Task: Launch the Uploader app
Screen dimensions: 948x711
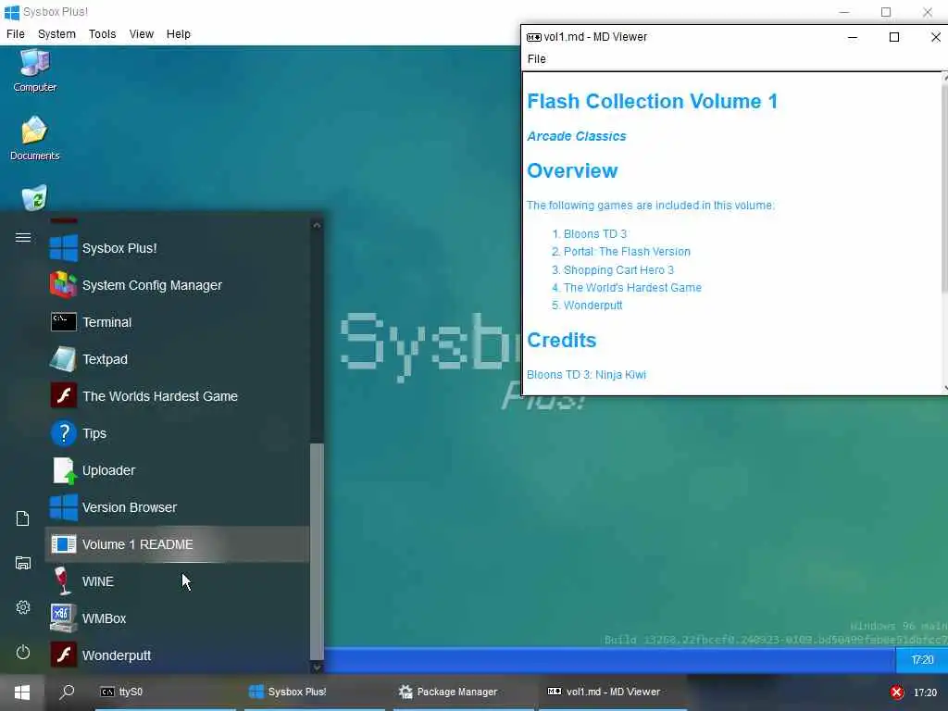Action: [x=177, y=470]
